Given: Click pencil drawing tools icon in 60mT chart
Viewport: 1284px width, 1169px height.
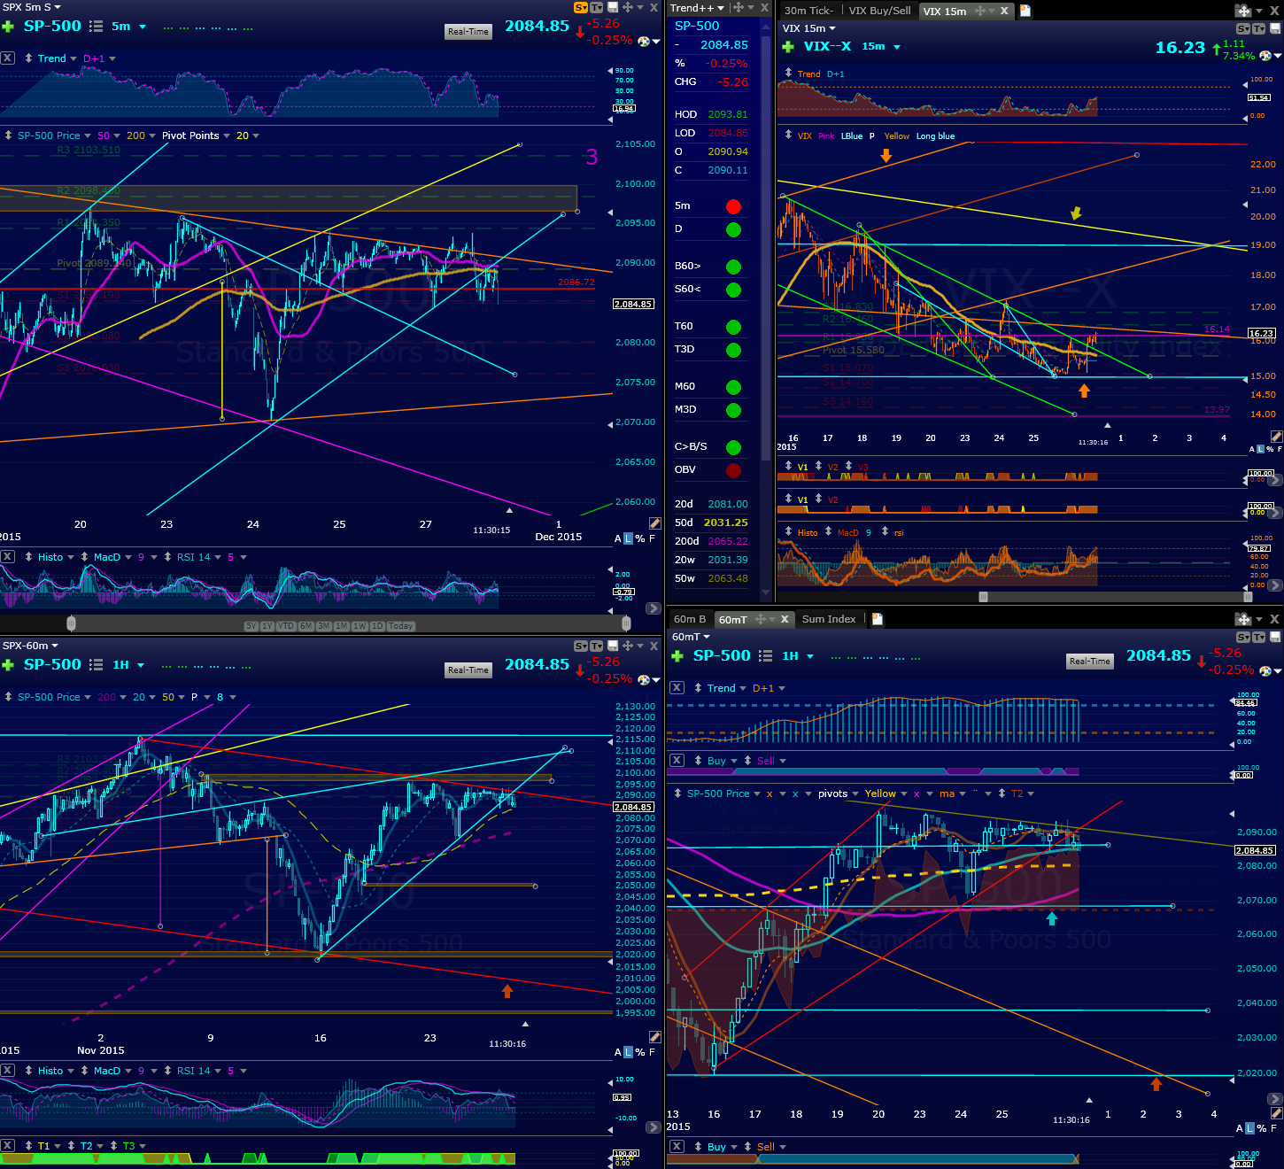Looking at the screenshot, I should [1276, 1113].
